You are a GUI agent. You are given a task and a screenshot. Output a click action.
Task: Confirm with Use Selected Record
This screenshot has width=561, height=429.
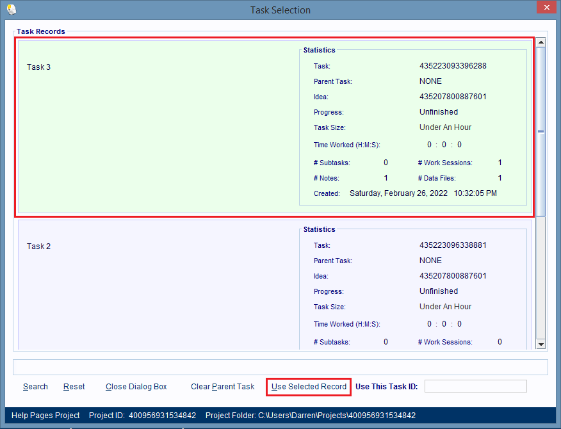pyautogui.click(x=309, y=387)
